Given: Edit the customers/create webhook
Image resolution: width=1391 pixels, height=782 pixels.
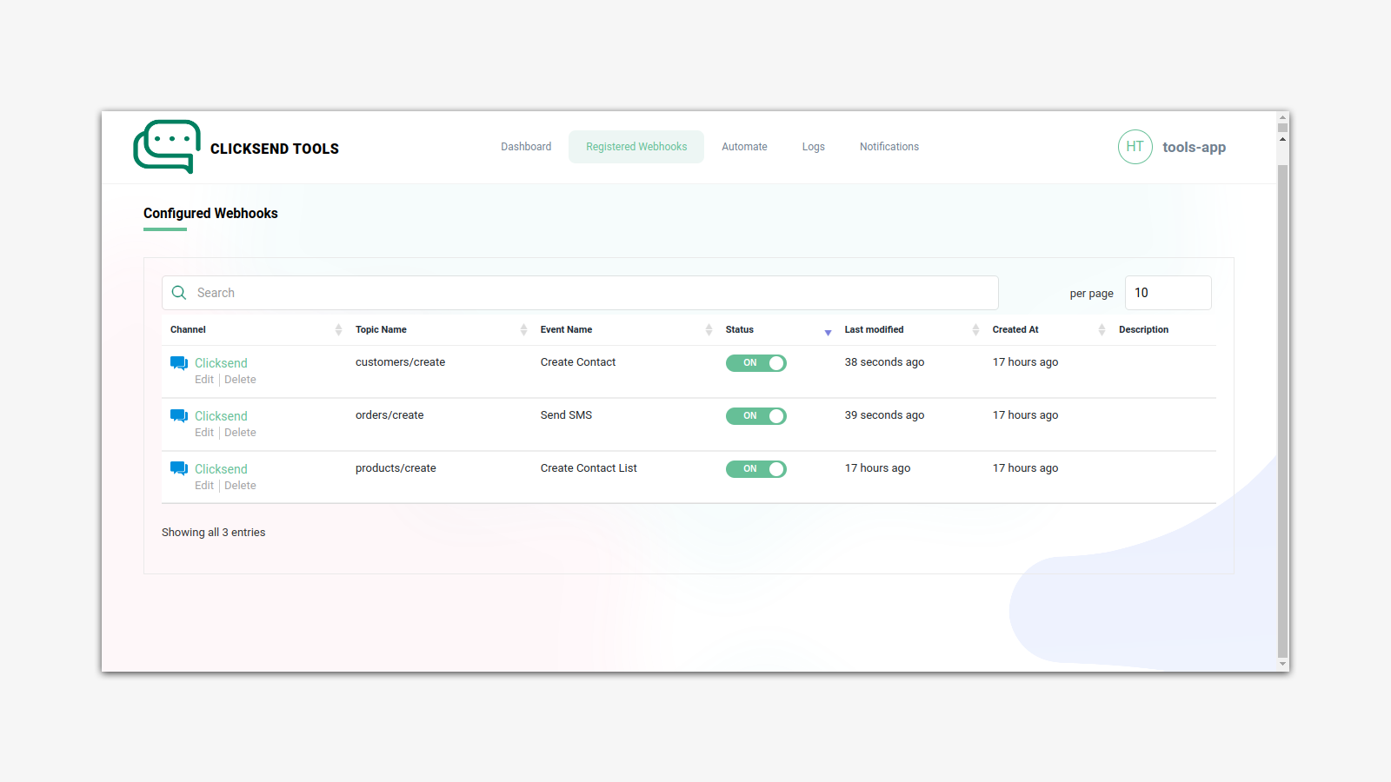Looking at the screenshot, I should point(203,379).
